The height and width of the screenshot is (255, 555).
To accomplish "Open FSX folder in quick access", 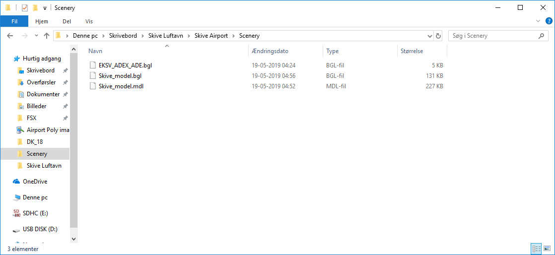I will click(x=31, y=118).
